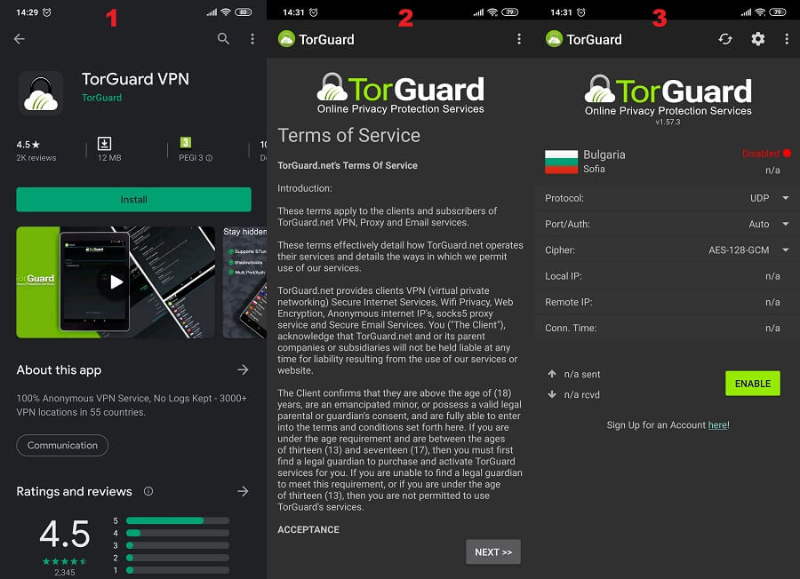Tap the battery icon in connection screen status bar
Viewport: 800px width, 579px height.
777,12
